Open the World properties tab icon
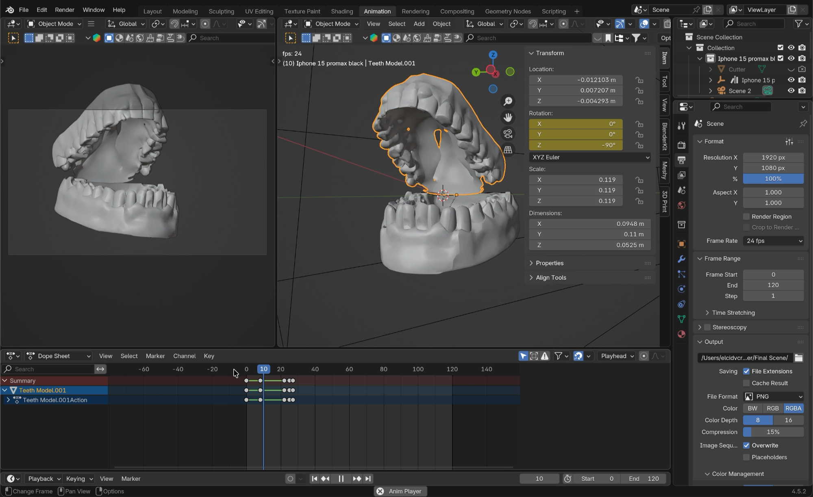The height and width of the screenshot is (497, 813). pos(682,205)
